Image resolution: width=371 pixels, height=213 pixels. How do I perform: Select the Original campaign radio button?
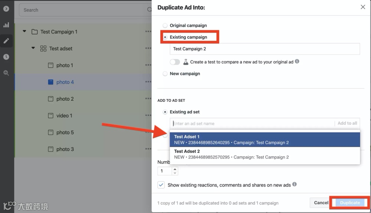[165, 25]
